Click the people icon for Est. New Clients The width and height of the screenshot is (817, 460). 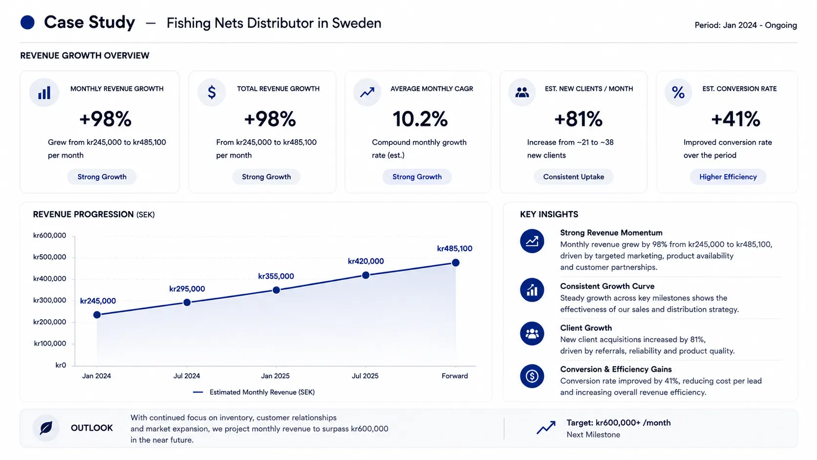[522, 92]
